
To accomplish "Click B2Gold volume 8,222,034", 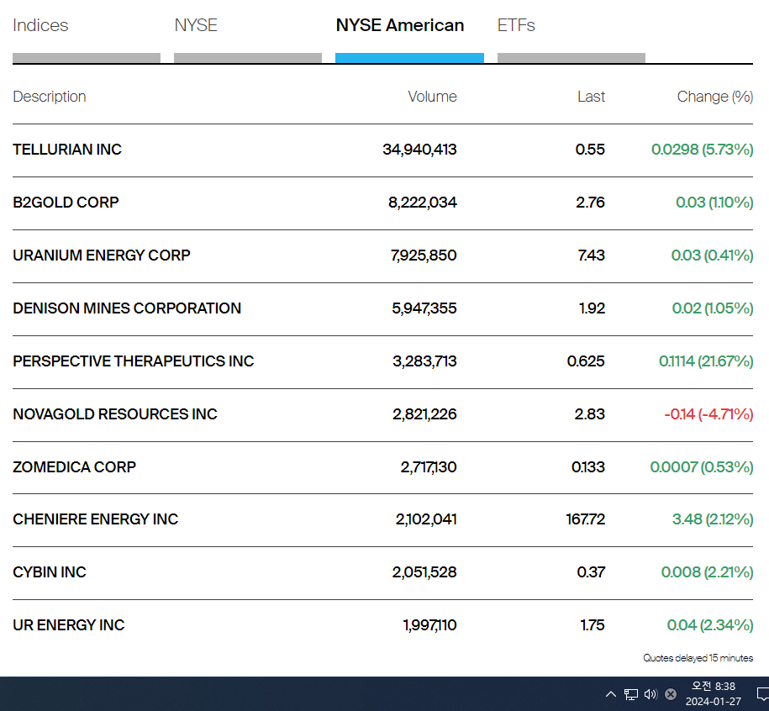I will coord(423,203).
